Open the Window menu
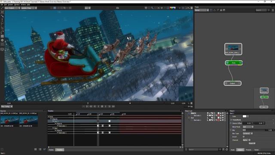Viewport: 275px width, 155px height. (x=17, y=5)
